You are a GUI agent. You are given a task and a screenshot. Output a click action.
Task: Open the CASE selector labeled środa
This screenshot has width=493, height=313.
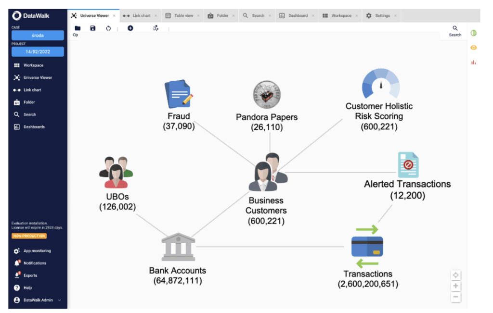click(x=38, y=35)
